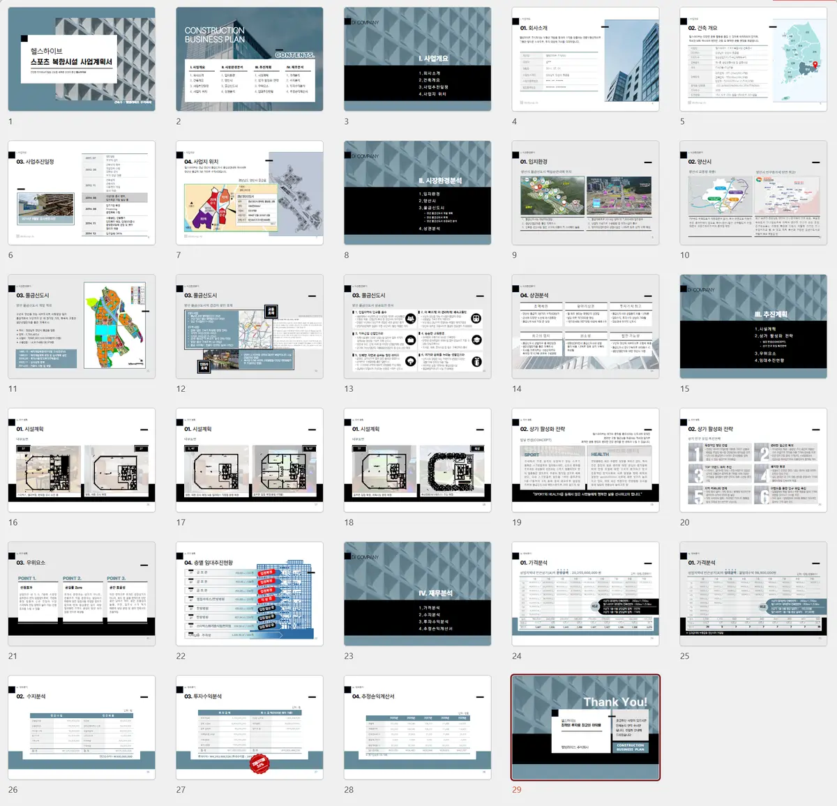Select slide 22 with blue building illustration

(x=249, y=594)
